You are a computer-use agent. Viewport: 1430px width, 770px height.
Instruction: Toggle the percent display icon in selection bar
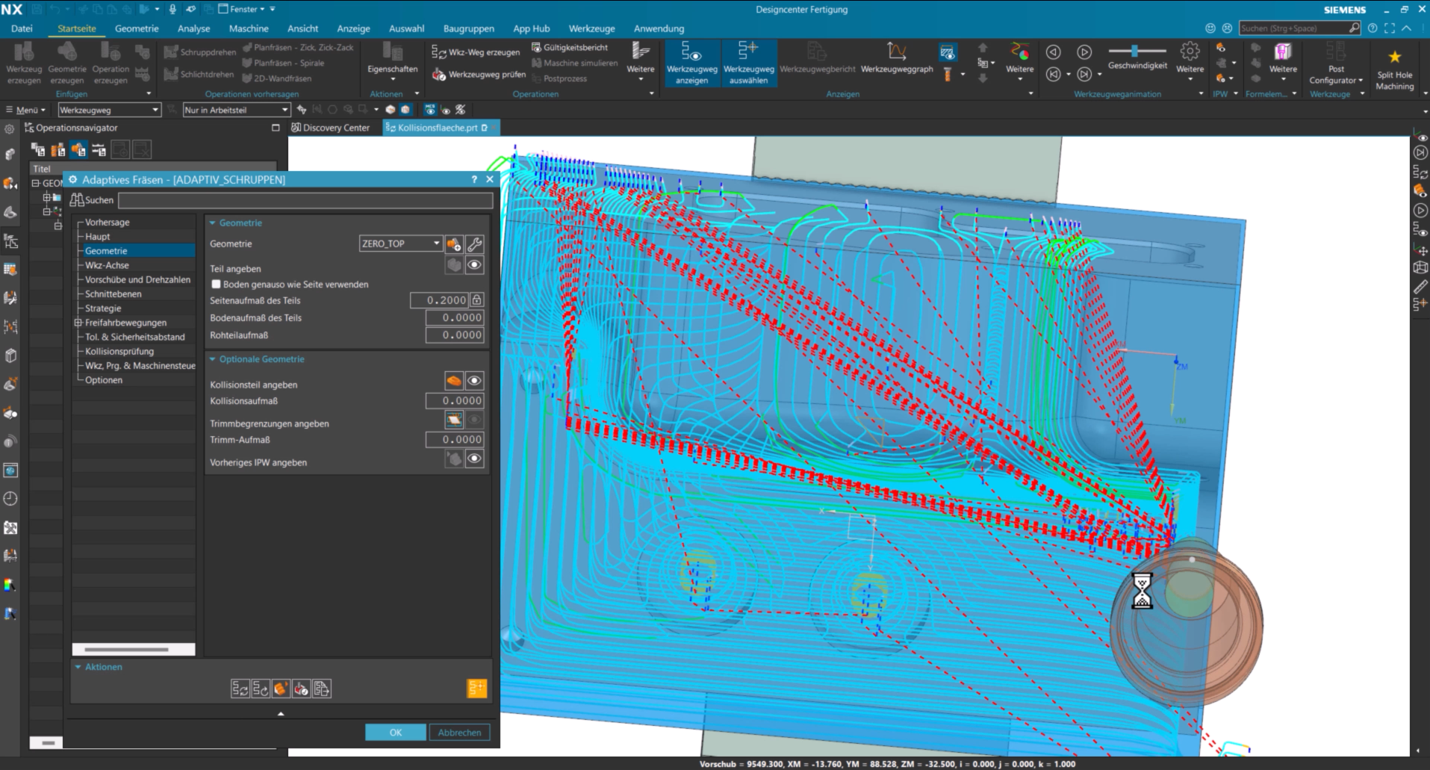coord(460,109)
